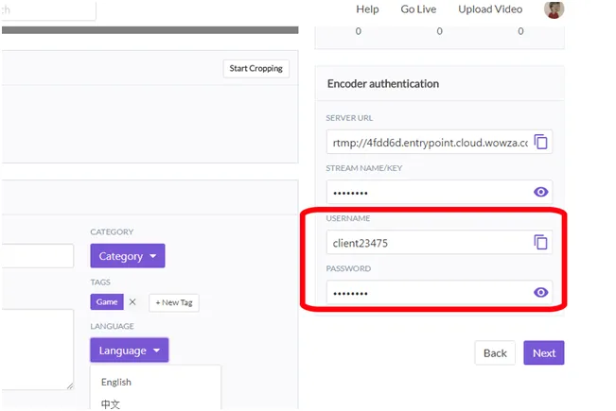616x411 pixels.
Task: Show the password with eye icon
Action: (540, 292)
